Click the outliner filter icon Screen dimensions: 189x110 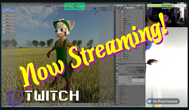[141, 8]
